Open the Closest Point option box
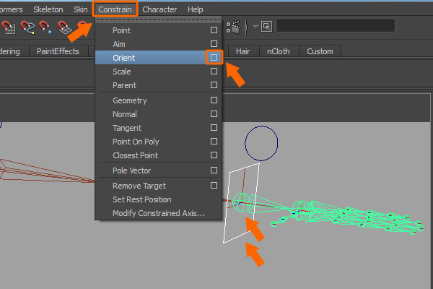 (214, 155)
